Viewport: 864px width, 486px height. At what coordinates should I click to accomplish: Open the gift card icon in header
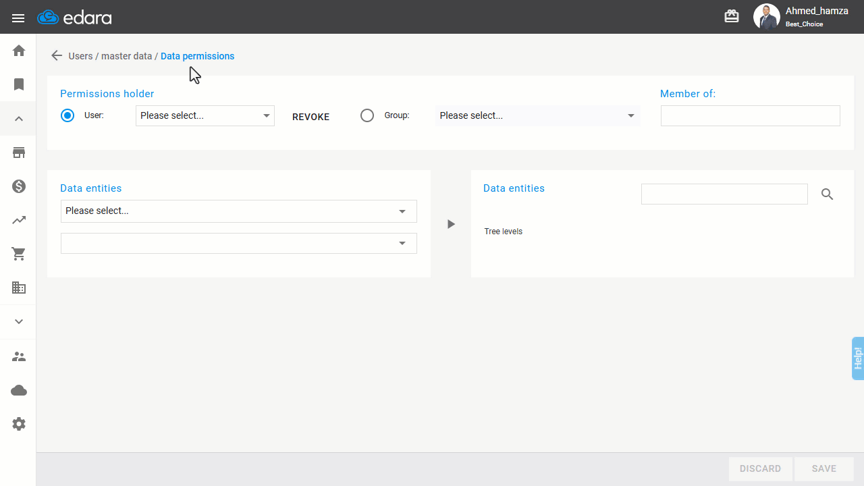click(x=732, y=17)
